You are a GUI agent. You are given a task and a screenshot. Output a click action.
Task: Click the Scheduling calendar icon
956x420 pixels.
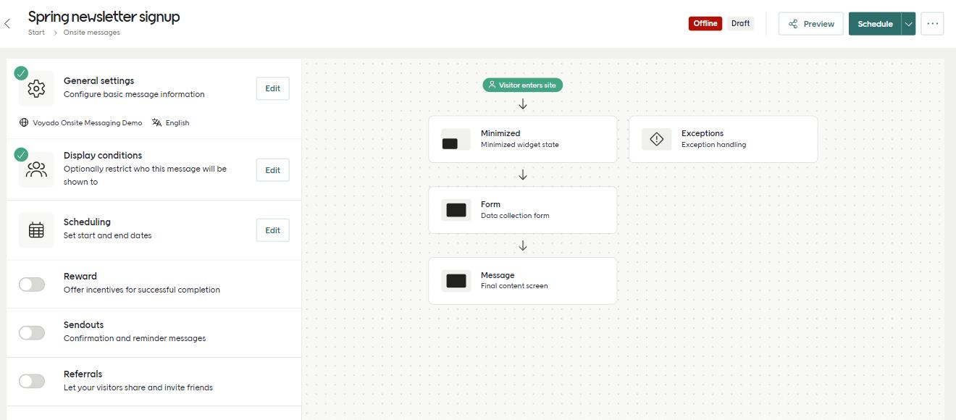(36, 230)
